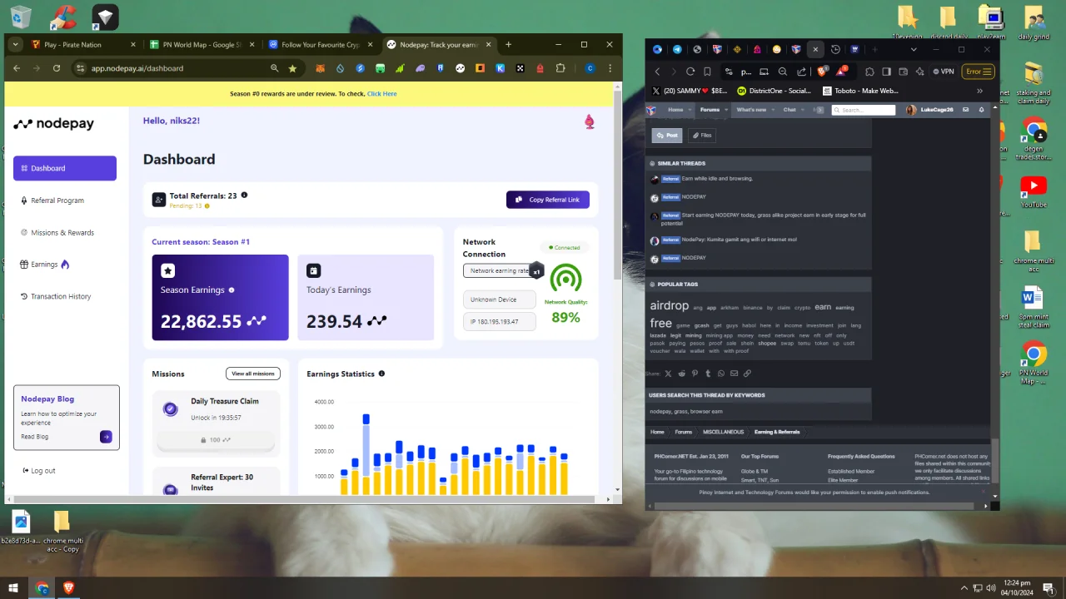
Task: Click the info icon beside Earnings Statistics
Action: 381,374
